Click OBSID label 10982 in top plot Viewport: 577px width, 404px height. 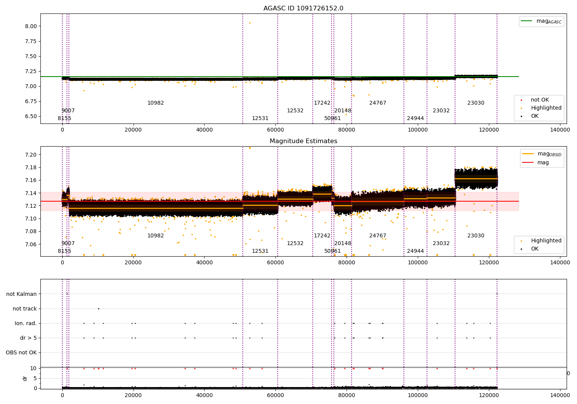pyautogui.click(x=155, y=103)
